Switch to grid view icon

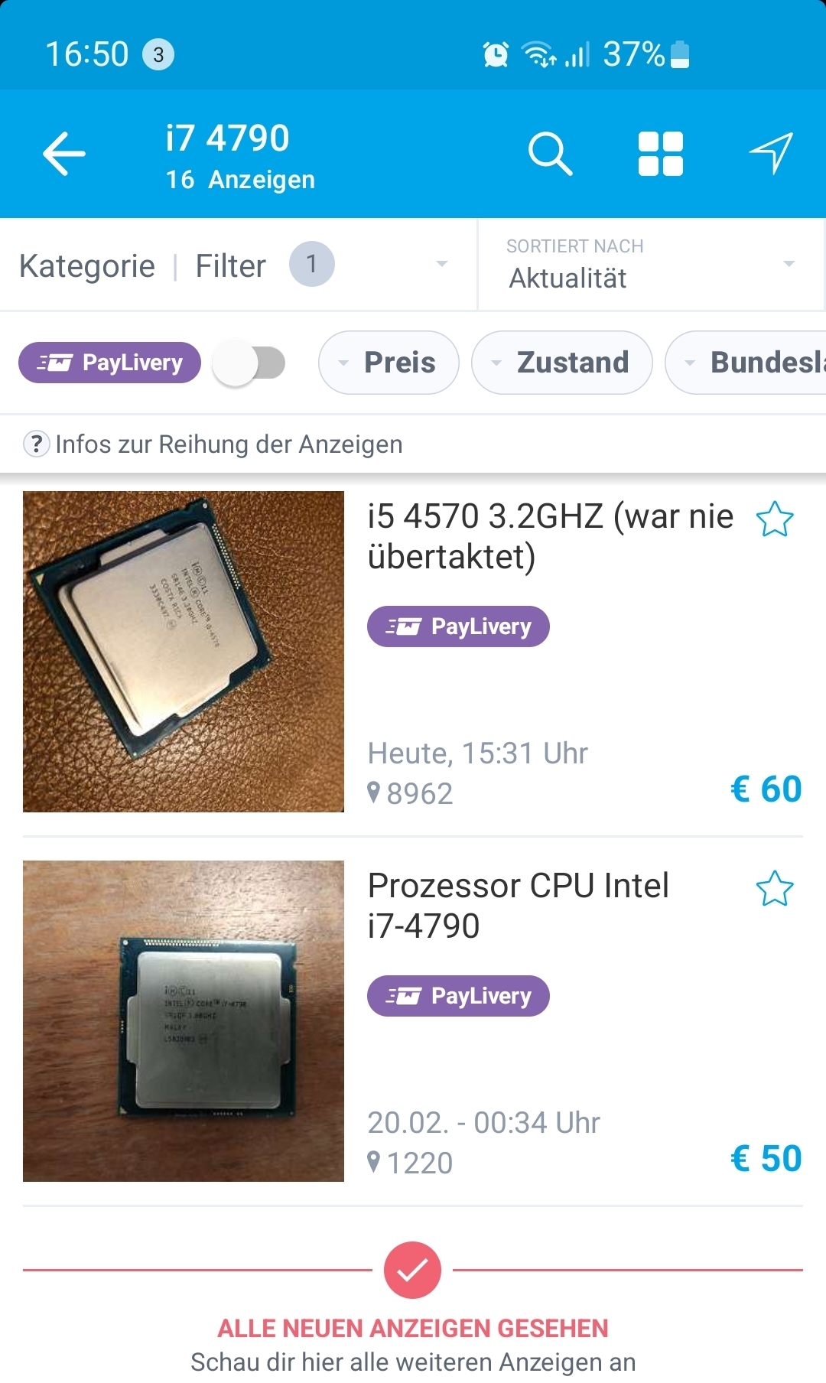[661, 154]
